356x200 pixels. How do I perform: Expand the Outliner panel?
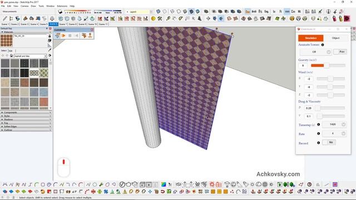(x=26, y=130)
